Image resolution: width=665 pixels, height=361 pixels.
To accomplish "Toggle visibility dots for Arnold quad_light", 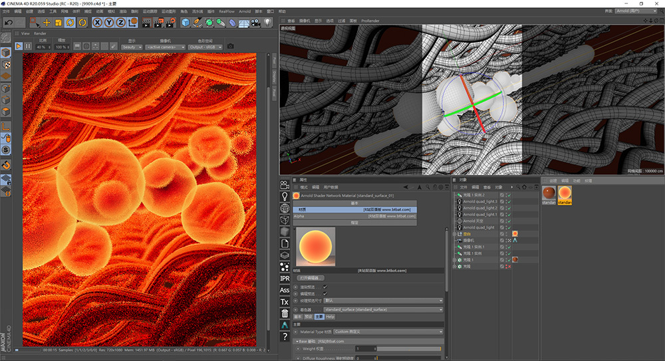I will [506, 227].
